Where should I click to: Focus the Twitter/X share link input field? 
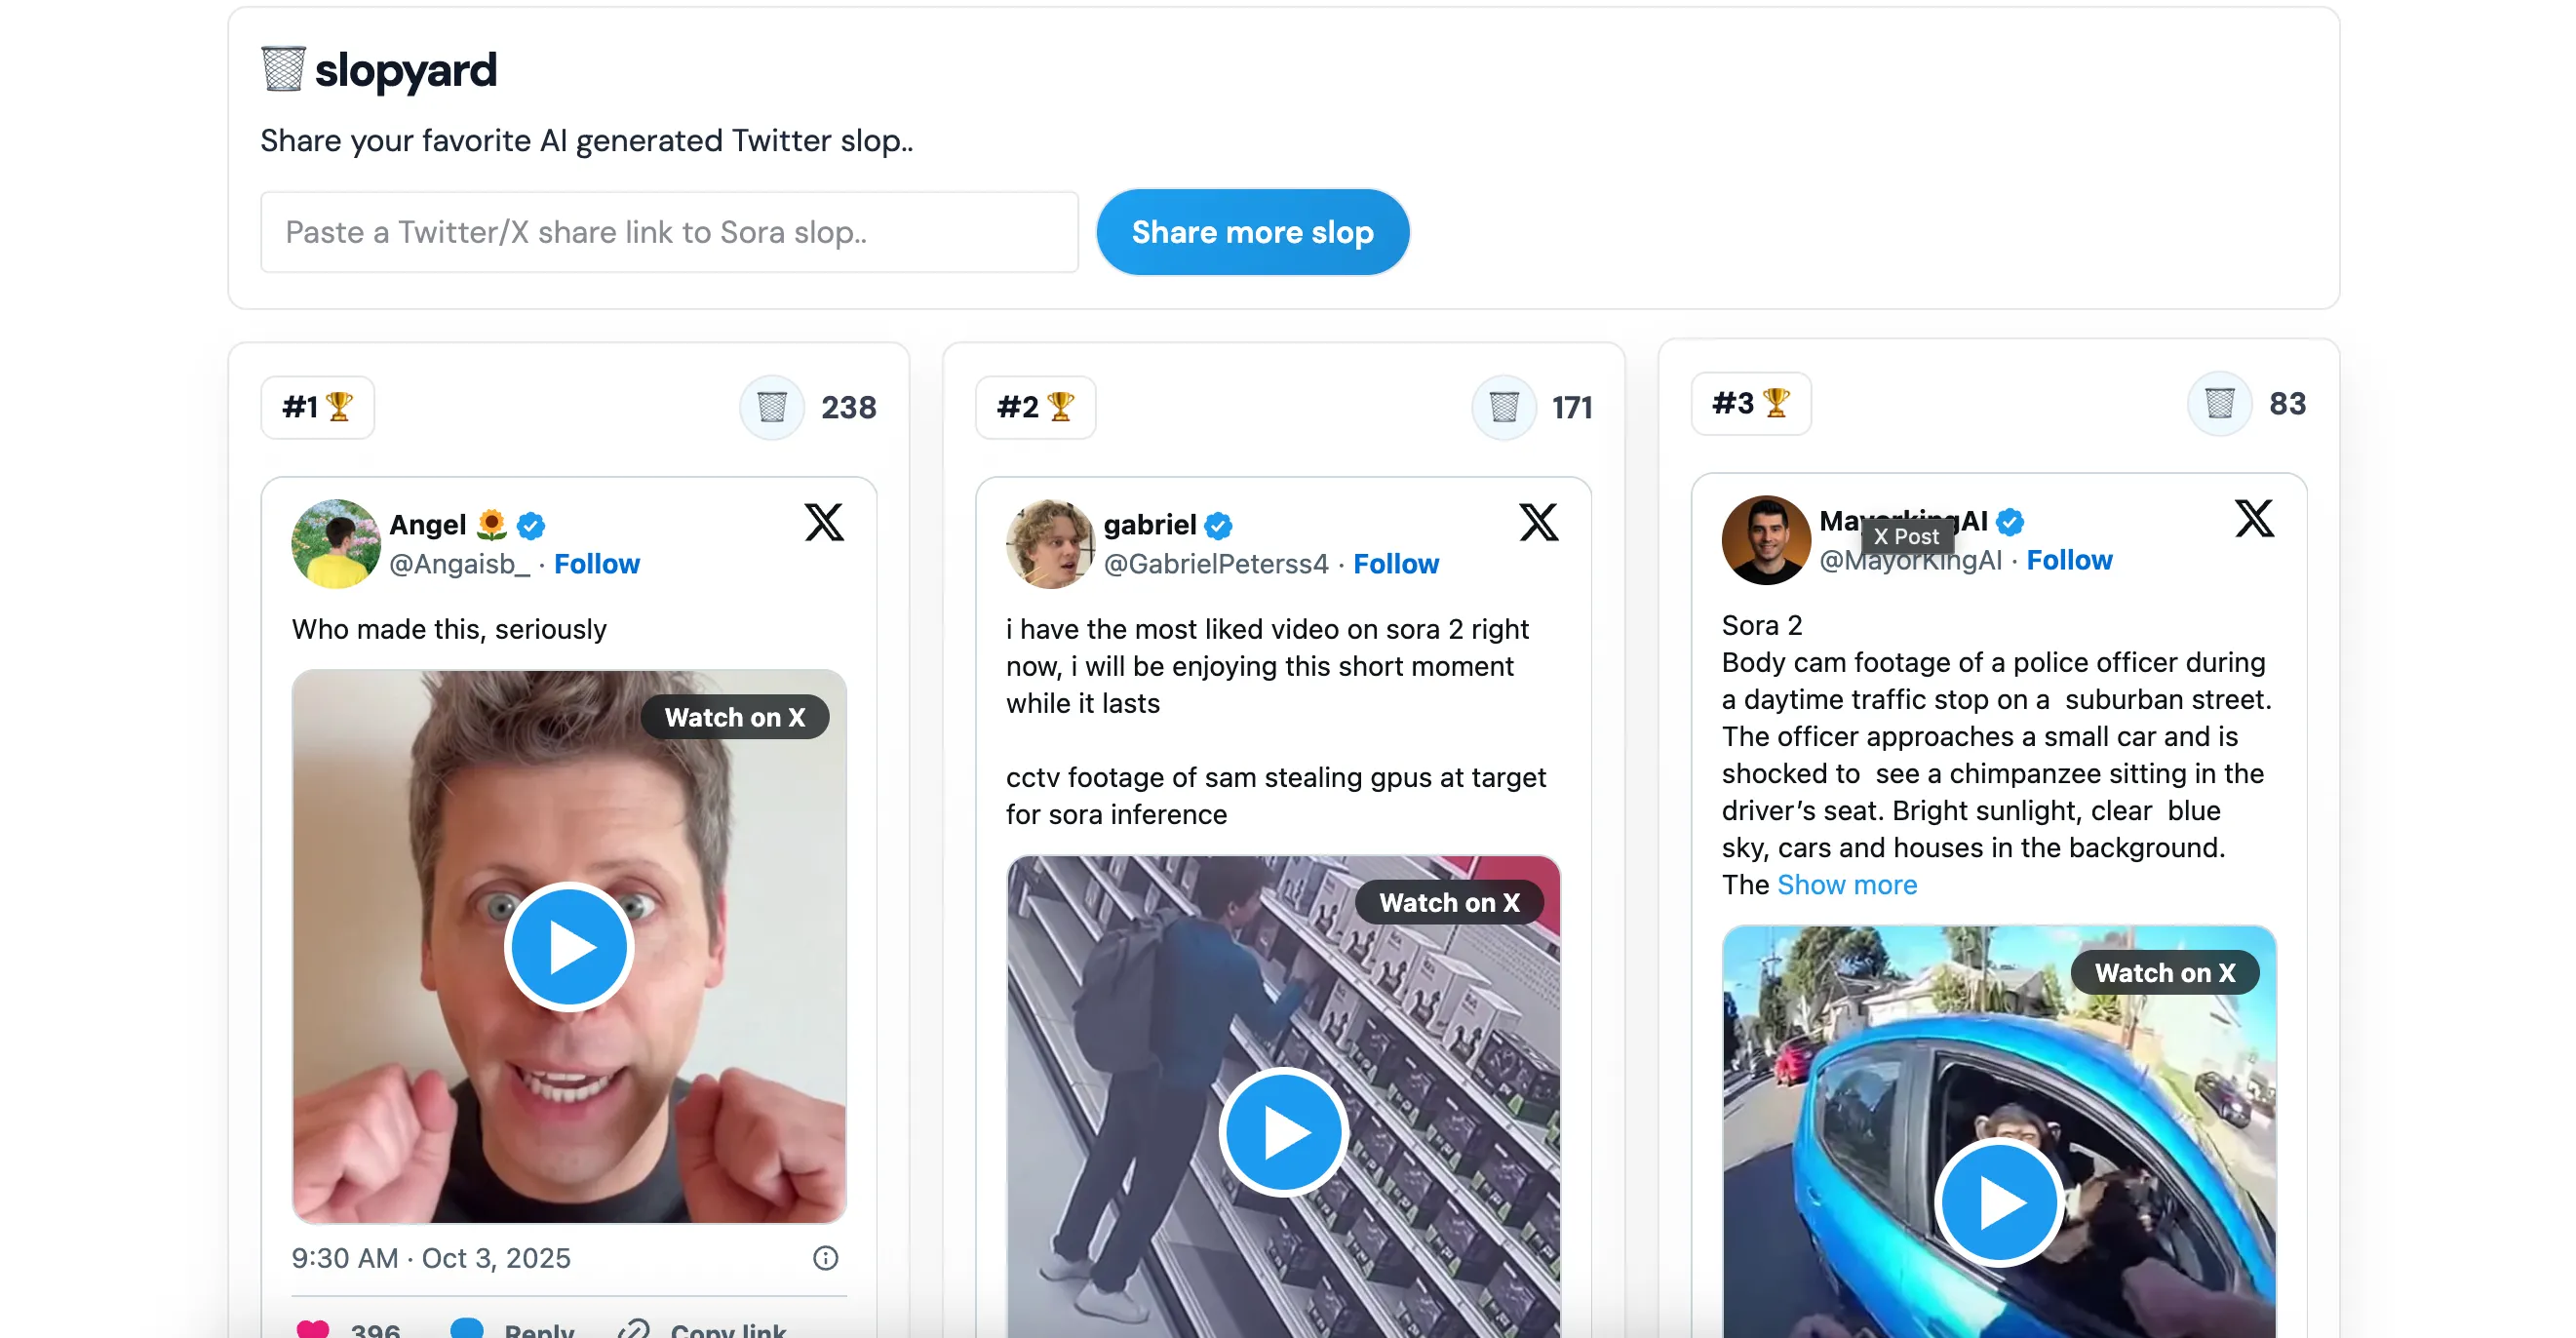[669, 232]
